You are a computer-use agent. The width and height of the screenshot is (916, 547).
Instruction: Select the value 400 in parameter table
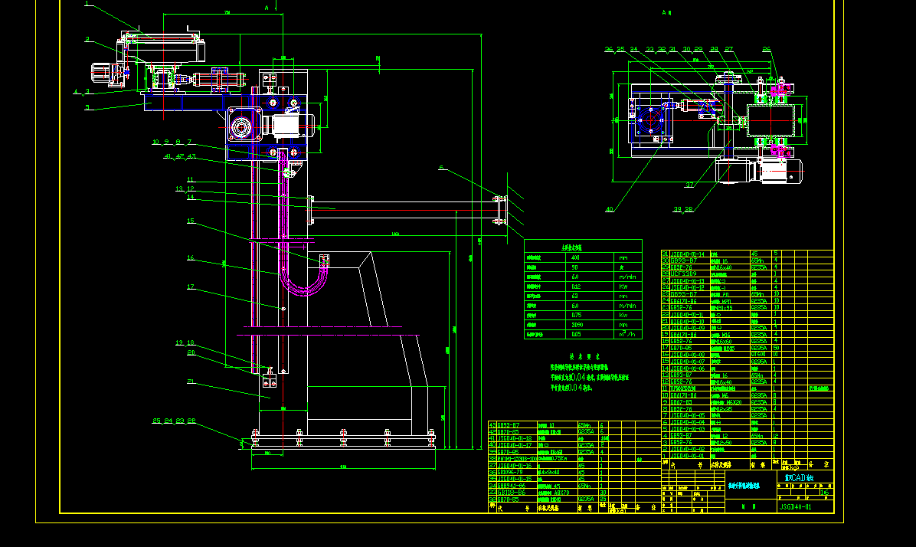point(575,257)
